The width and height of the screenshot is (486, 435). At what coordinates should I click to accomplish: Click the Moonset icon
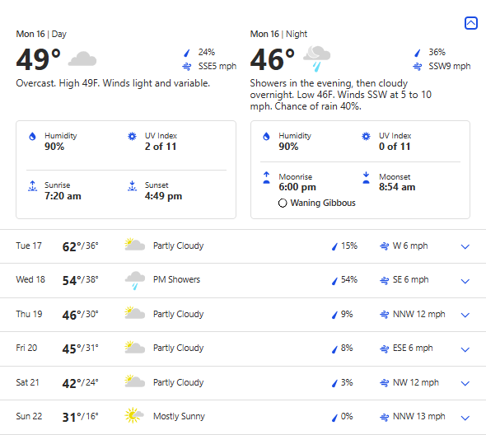366,178
